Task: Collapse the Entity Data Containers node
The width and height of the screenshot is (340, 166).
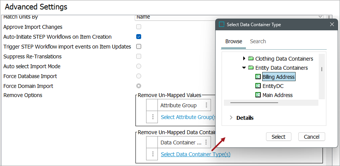Action: (x=244, y=67)
